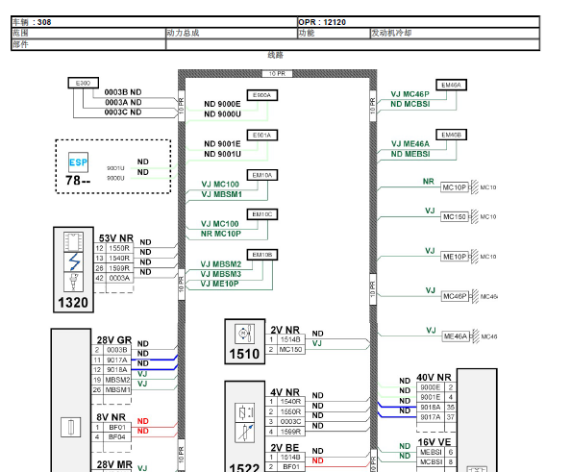The height and width of the screenshot is (472, 571).
Task: Click the 4V NR connector label
Action: 285,392
